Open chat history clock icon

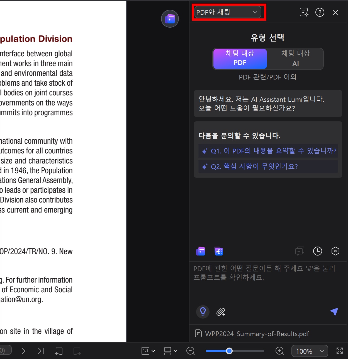pos(318,251)
